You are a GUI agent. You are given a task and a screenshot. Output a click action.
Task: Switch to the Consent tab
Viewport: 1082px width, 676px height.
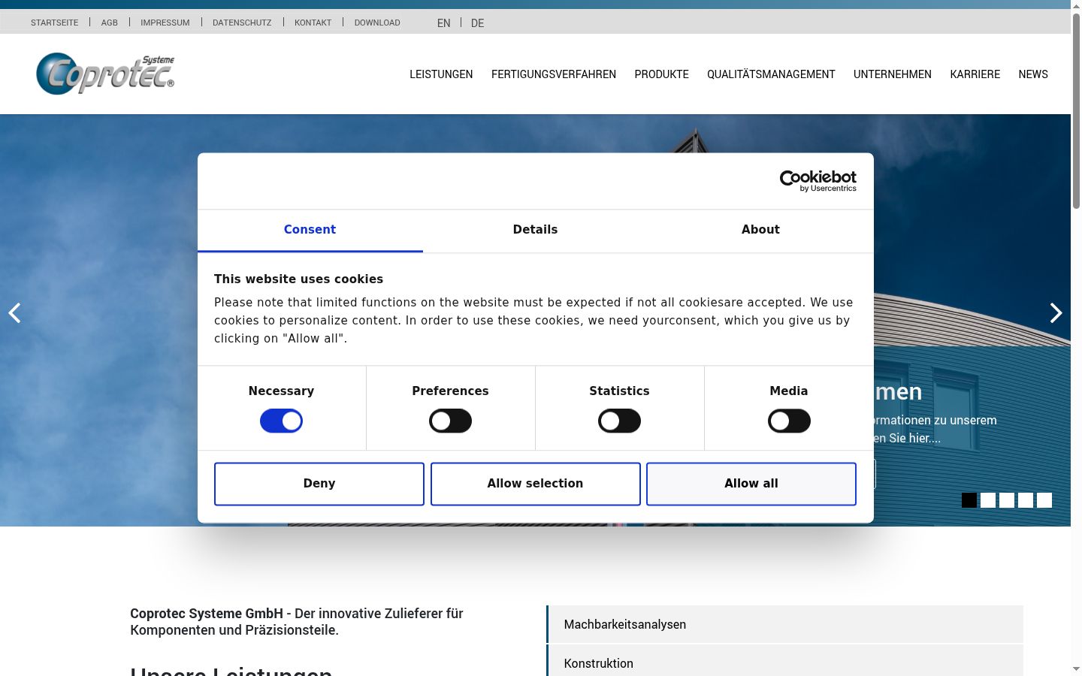click(310, 230)
